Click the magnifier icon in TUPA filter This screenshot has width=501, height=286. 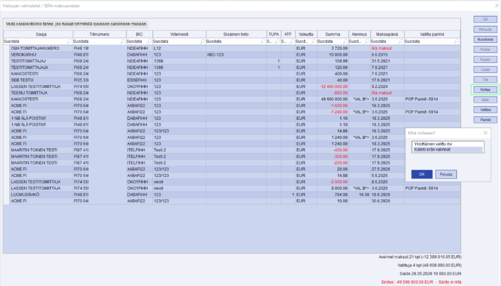(x=277, y=42)
